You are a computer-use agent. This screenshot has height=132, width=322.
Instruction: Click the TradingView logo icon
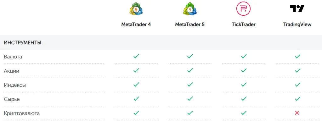[x=297, y=9]
